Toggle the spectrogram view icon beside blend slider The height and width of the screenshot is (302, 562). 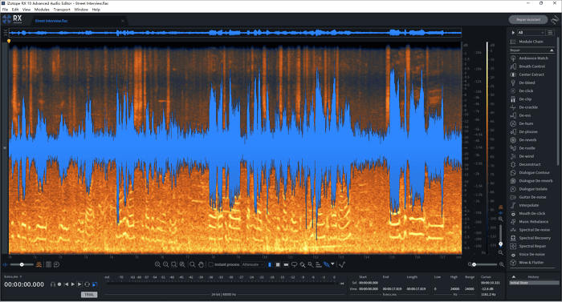[x=39, y=264]
